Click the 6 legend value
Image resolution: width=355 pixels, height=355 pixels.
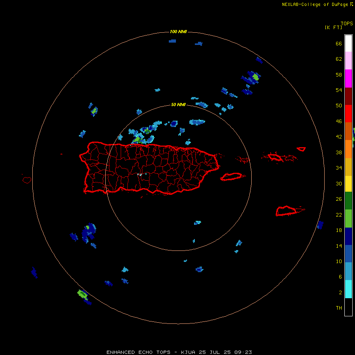tap(340, 277)
